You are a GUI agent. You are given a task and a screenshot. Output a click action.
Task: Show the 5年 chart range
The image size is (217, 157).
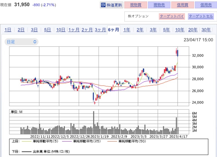(166, 30)
